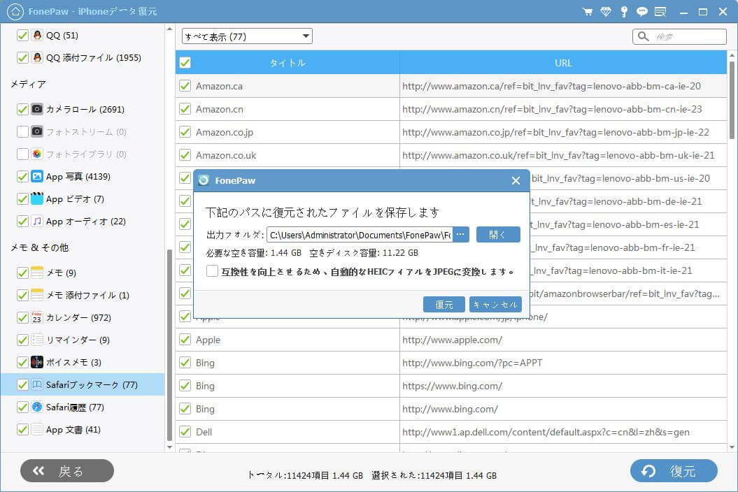Click the フォトストリーム icon

point(37,131)
